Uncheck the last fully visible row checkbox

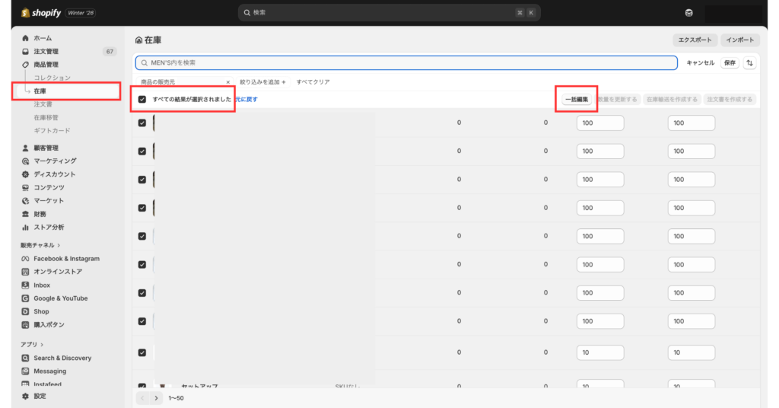(142, 352)
